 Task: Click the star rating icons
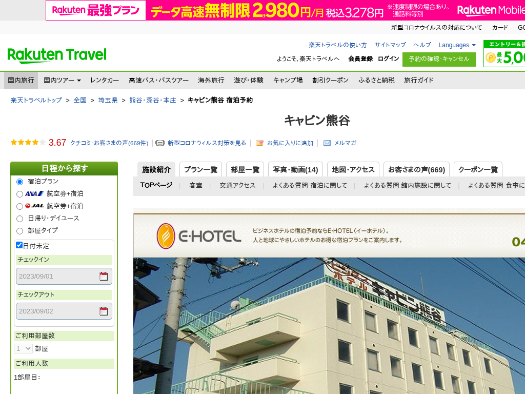pos(28,143)
